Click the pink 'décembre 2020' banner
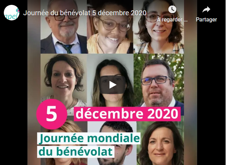227x165 pixels. click(127, 114)
